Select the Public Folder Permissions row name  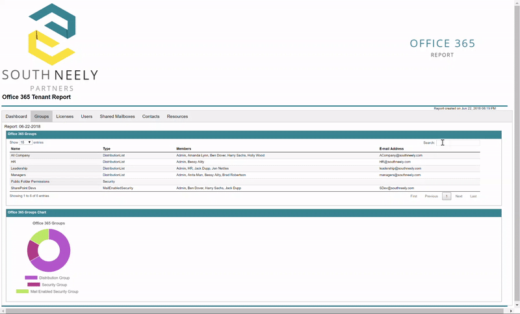(30, 181)
